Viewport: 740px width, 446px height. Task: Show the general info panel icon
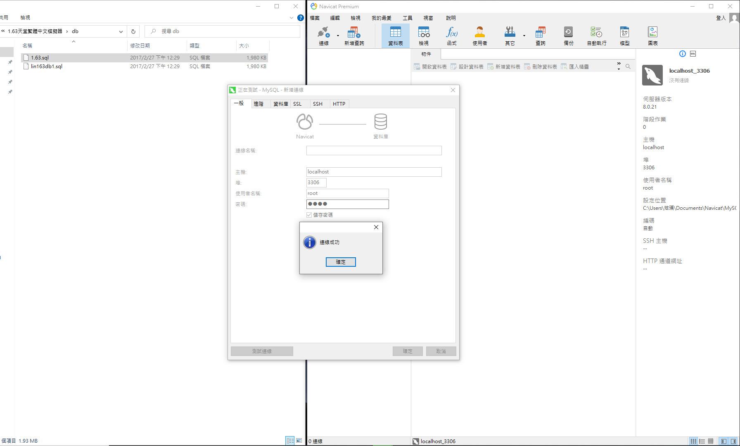coord(683,54)
